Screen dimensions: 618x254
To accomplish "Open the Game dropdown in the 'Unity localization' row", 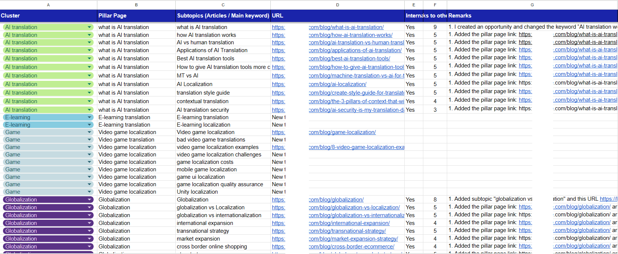I will pyautogui.click(x=90, y=192).
